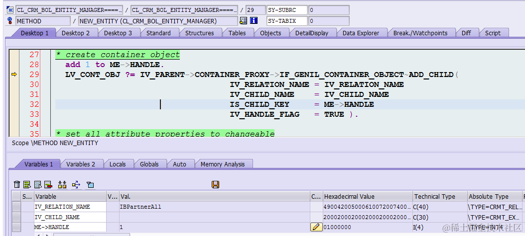Image resolution: width=525 pixels, height=236 pixels.
Task: Select the Variables 1 tab
Action: 38,164
